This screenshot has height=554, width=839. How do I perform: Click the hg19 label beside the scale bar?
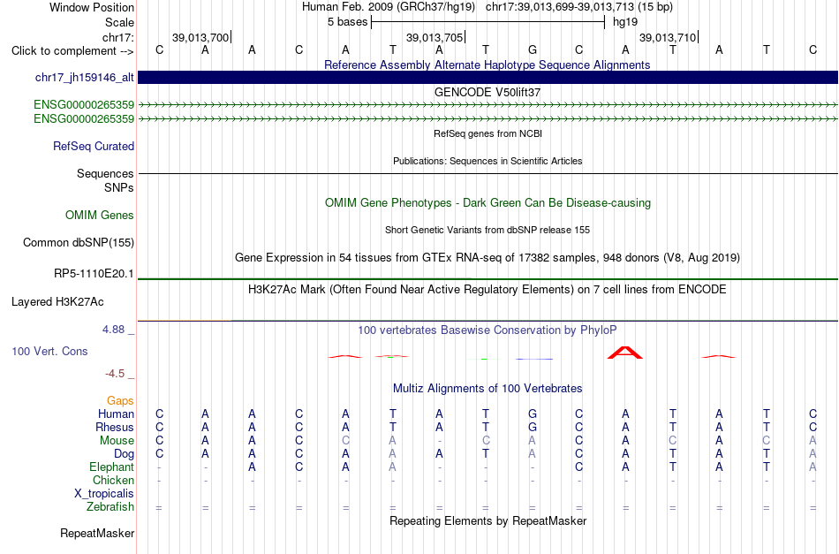(625, 22)
